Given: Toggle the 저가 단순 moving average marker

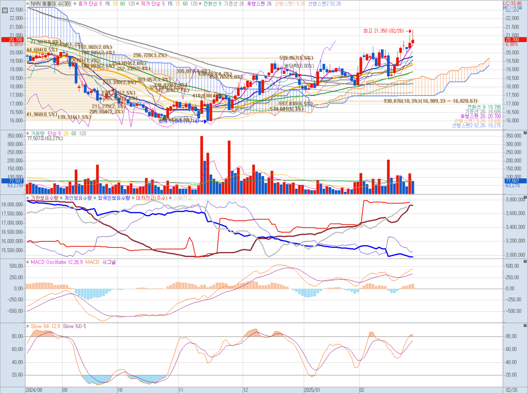Looking at the screenshot, I should pyautogui.click(x=138, y=4).
